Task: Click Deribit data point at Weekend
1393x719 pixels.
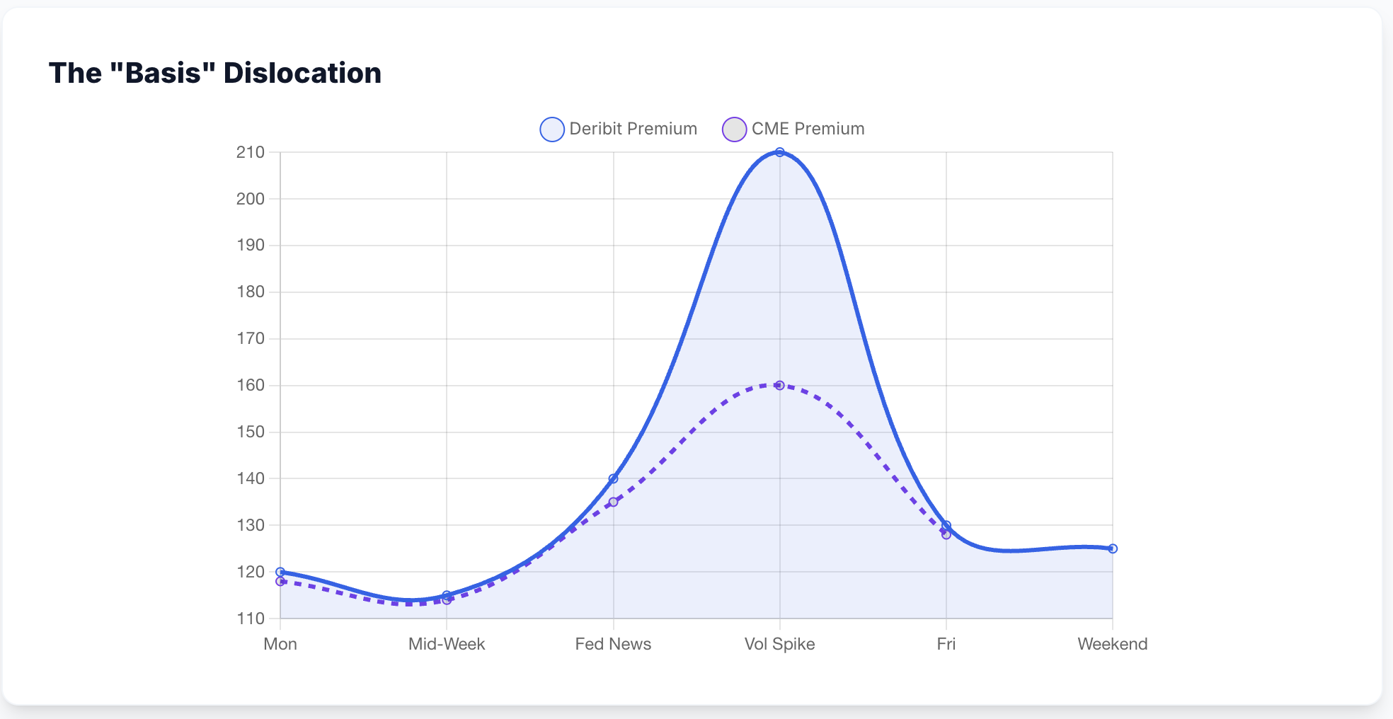Action: tap(1113, 548)
